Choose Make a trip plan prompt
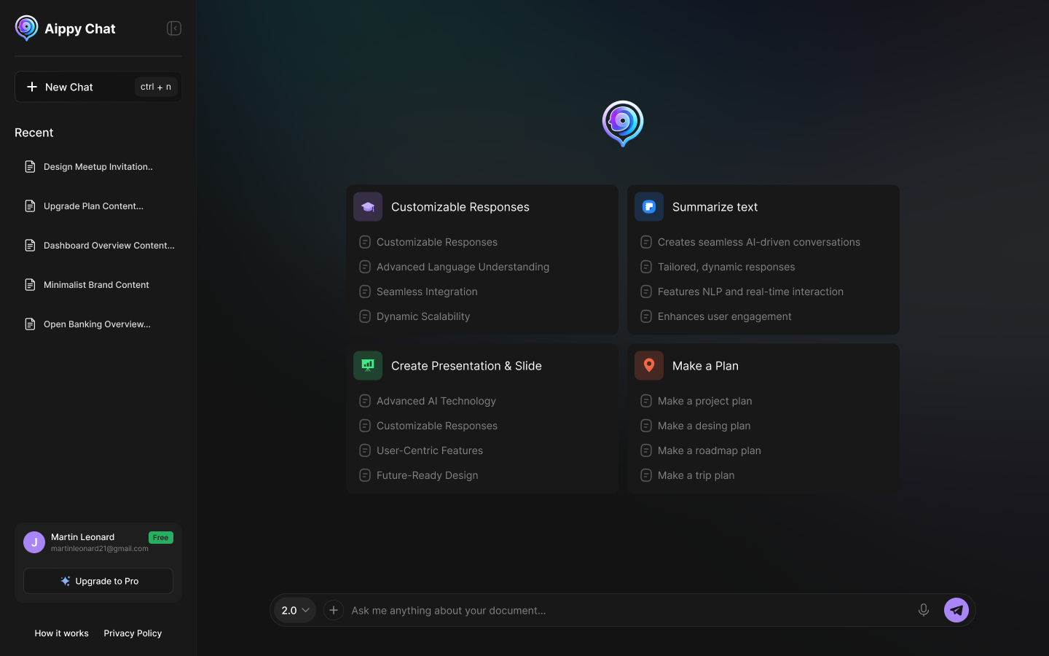The image size is (1049, 656). click(x=696, y=475)
